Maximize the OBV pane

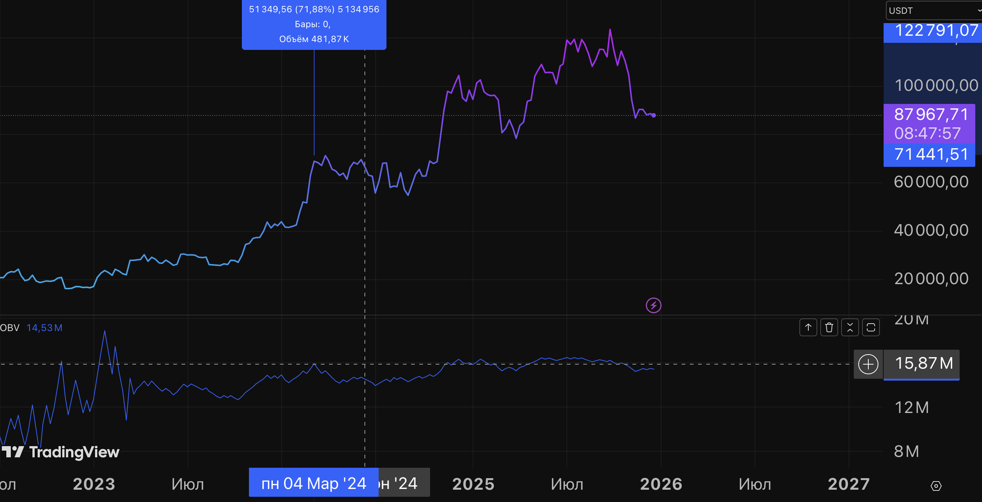click(871, 327)
